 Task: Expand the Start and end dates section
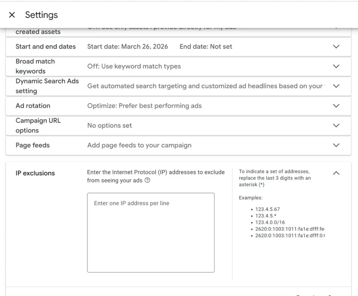(x=336, y=46)
